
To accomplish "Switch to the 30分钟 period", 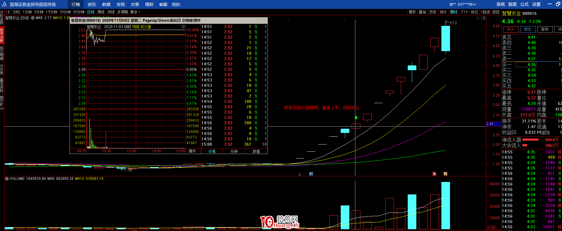I will click(x=65, y=12).
